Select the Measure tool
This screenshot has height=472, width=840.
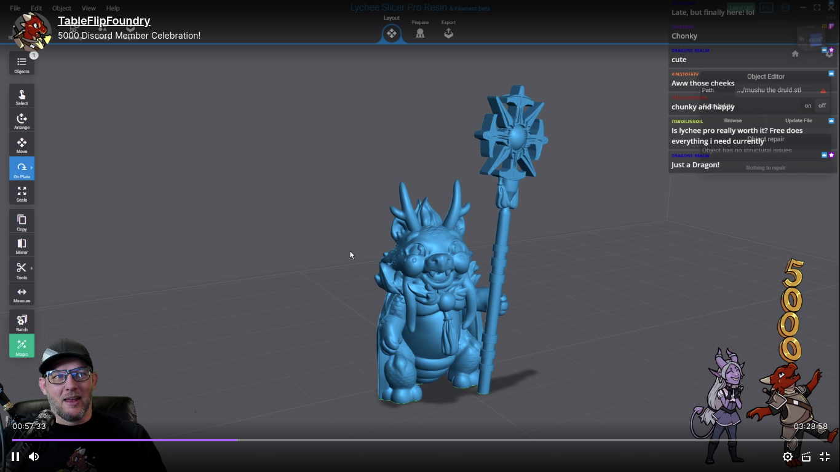click(x=22, y=294)
